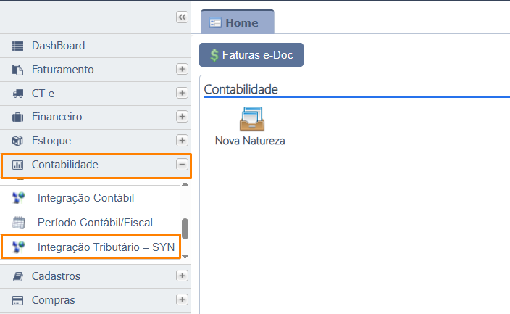Click the CT-e truck icon
This screenshot has height=314, width=510.
18,94
